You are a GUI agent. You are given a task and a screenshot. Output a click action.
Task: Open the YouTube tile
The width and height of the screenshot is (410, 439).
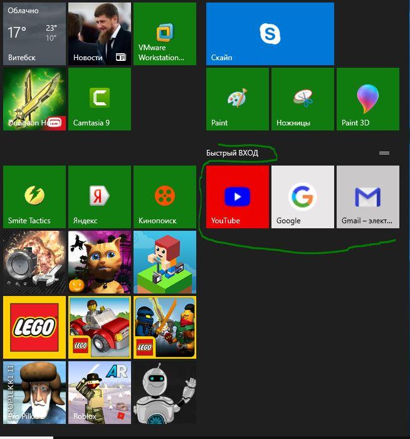(x=238, y=197)
